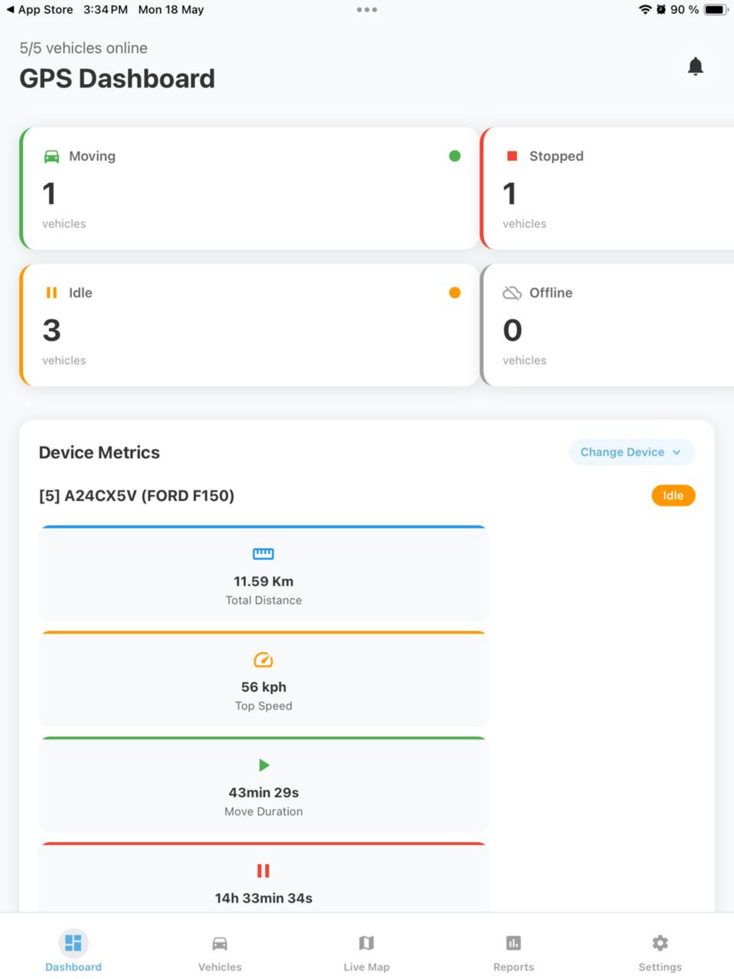This screenshot has height=979, width=734.
Task: Tap the 'GPS Dashboard' title
Action: [117, 79]
